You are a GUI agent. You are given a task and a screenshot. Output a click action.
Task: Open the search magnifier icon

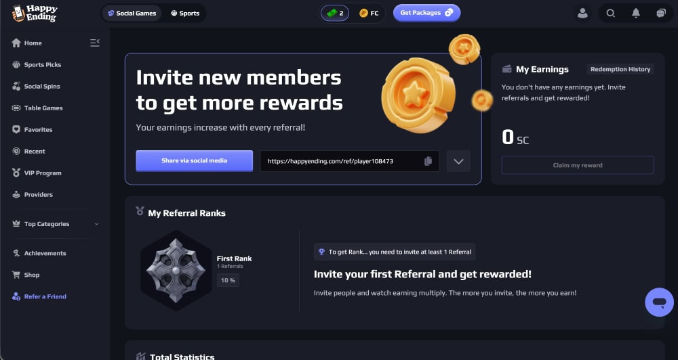point(611,14)
